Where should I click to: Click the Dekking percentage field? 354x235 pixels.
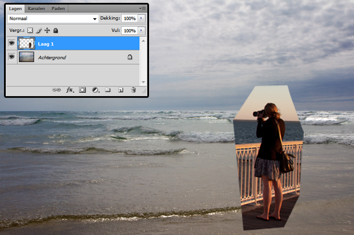click(128, 19)
